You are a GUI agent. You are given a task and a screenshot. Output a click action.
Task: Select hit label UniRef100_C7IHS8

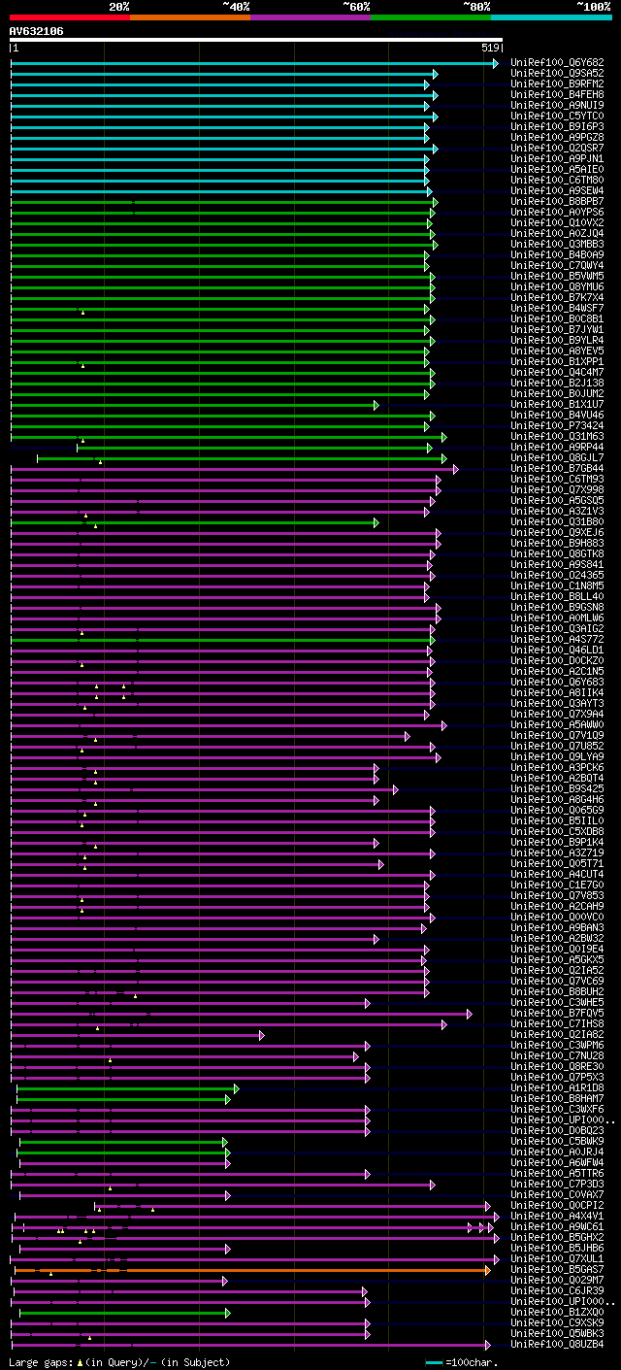557,1024
